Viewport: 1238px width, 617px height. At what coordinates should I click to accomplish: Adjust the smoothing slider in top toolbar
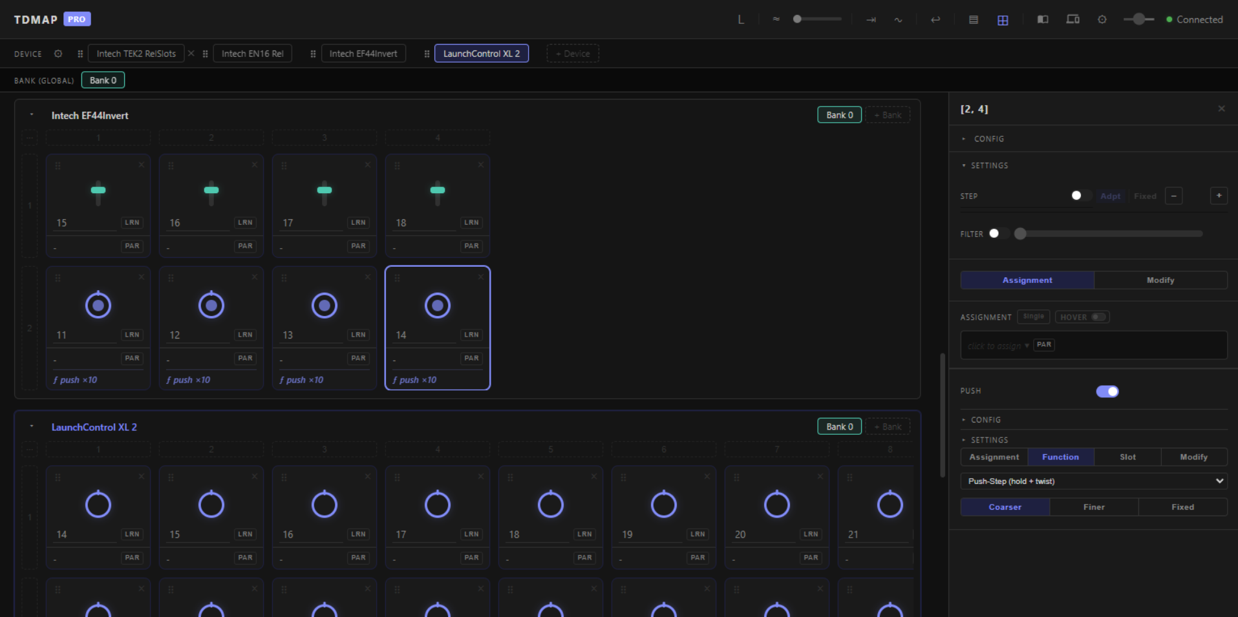tap(818, 19)
